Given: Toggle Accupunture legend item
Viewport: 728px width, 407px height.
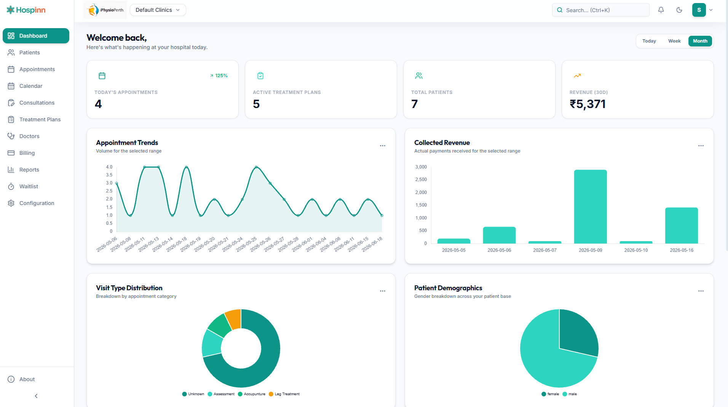Looking at the screenshot, I should tap(252, 394).
